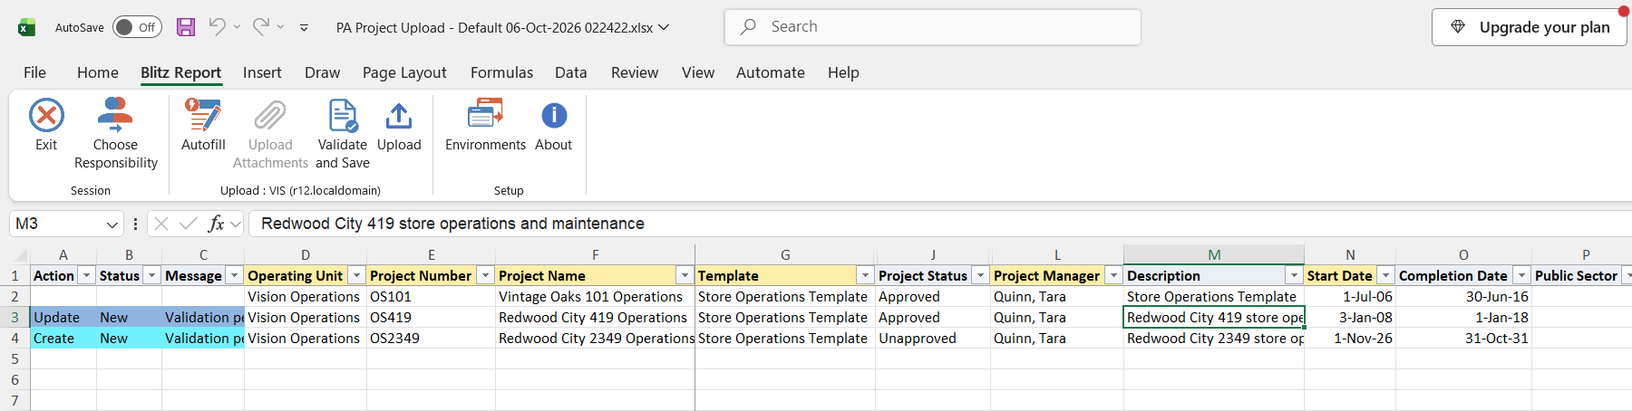Click Upload Attachments paperclip icon
Image resolution: width=1632 pixels, height=411 pixels.
tap(270, 116)
